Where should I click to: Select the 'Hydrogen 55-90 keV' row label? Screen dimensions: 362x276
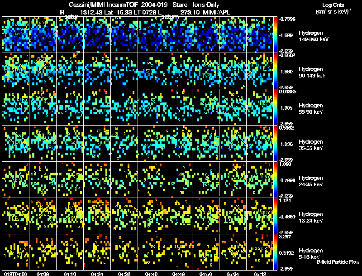311,109
